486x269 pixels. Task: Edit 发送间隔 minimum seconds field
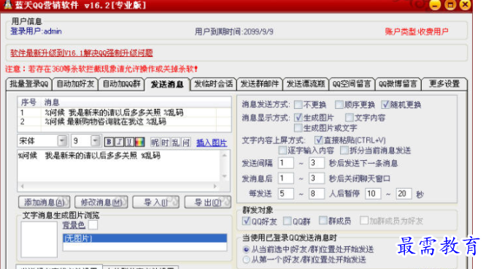point(286,163)
